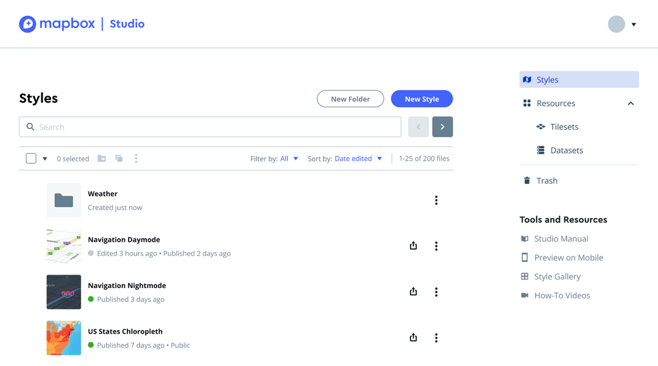The height and width of the screenshot is (366, 658).
Task: Click the New Style button
Action: click(422, 99)
